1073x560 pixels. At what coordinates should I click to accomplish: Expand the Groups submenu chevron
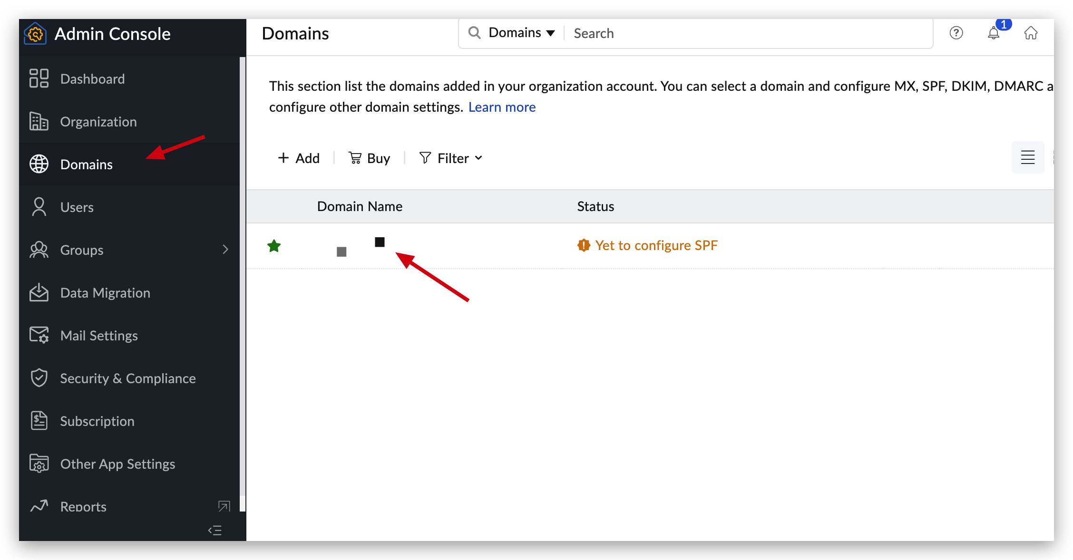pos(225,250)
